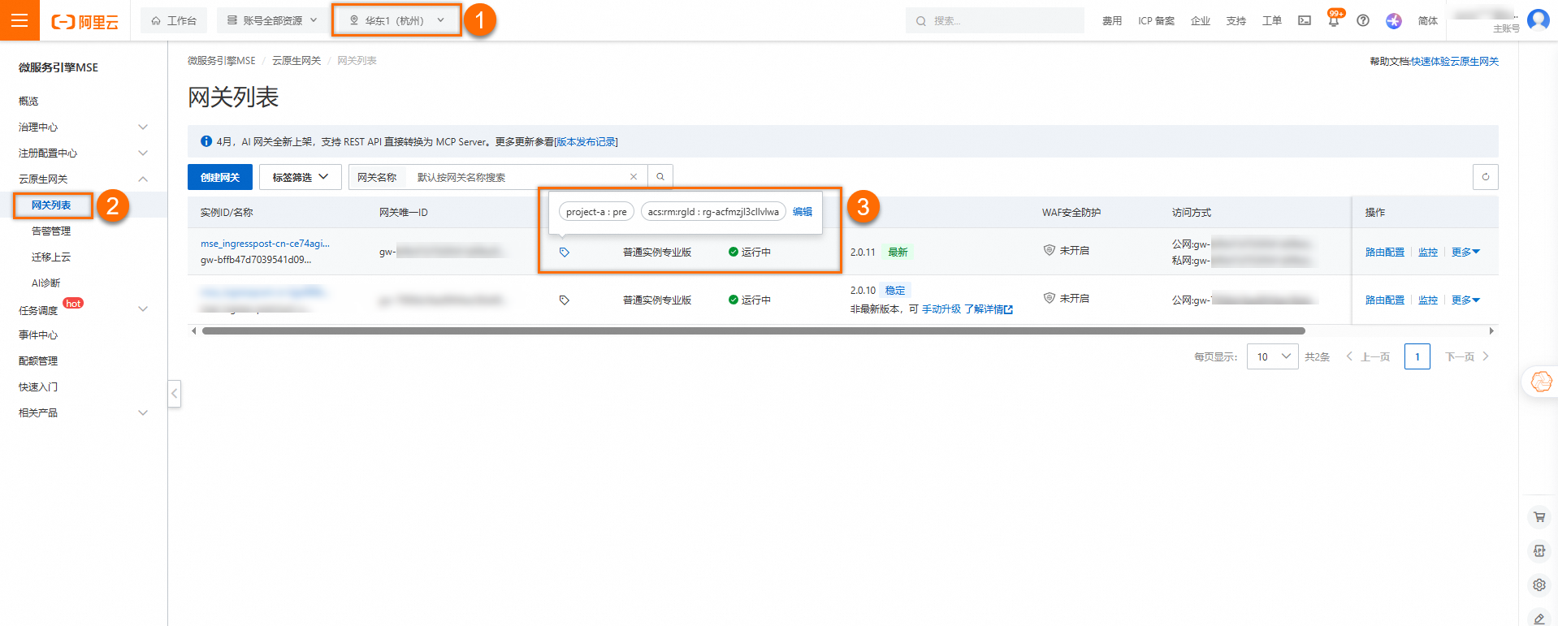Viewport: 1558px width, 626px height.
Task: Click the top global search field
Action: (x=994, y=20)
